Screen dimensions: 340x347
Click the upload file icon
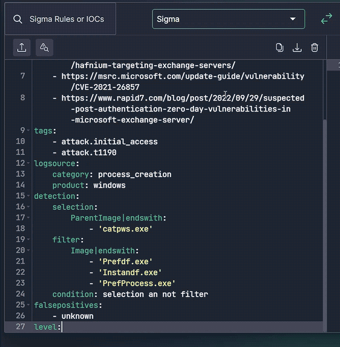pos(22,48)
